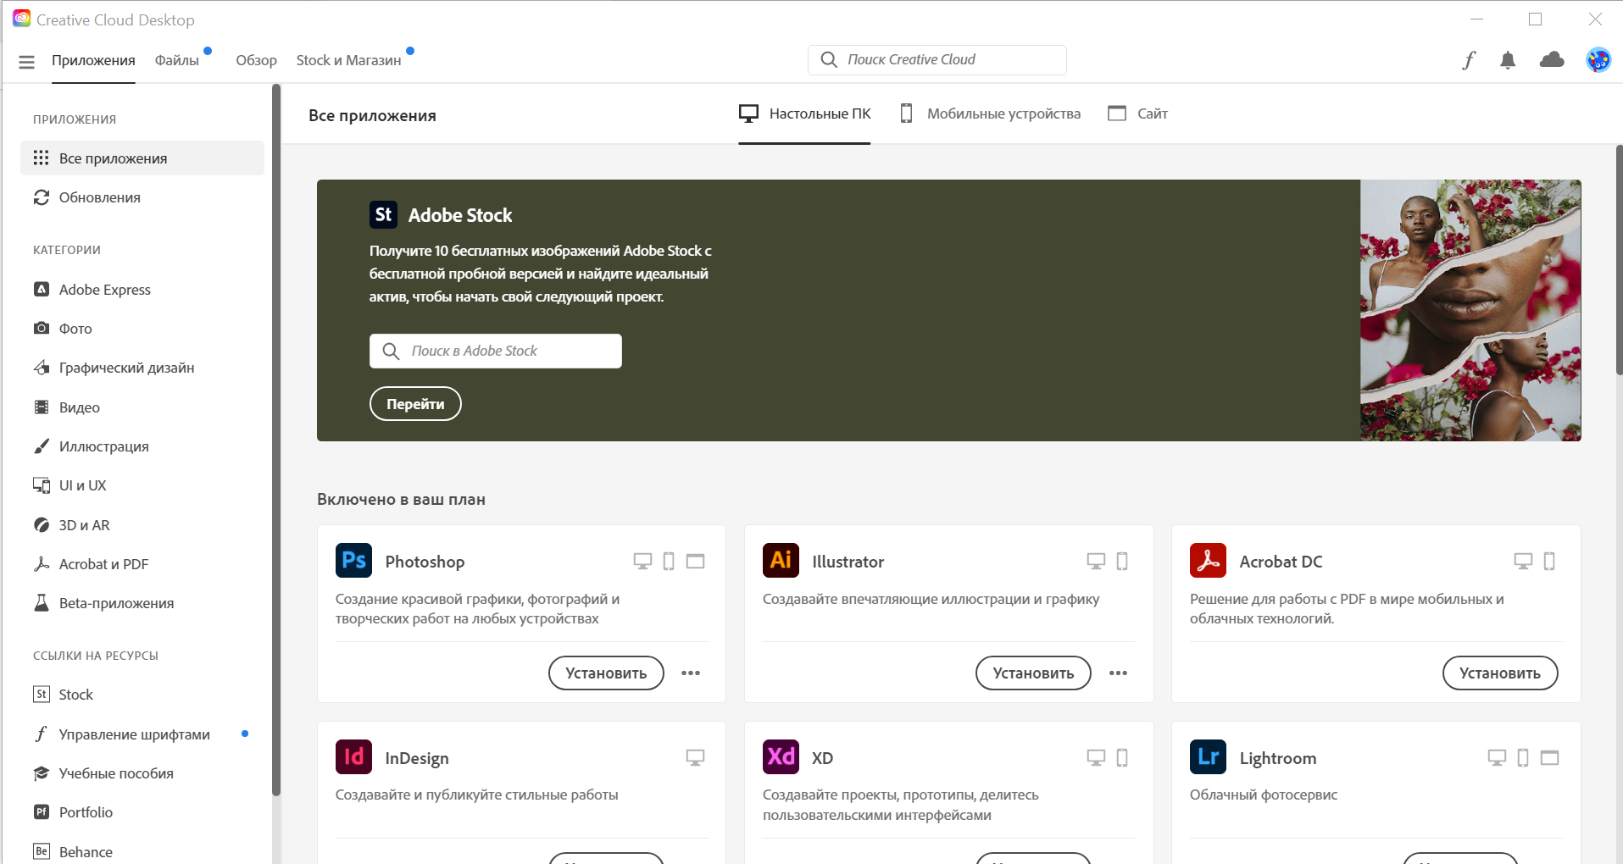
Task: Click the Illustrator Ai app icon
Action: tap(781, 561)
